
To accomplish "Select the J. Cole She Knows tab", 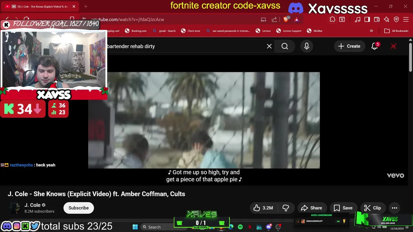I will pyautogui.click(x=39, y=6).
